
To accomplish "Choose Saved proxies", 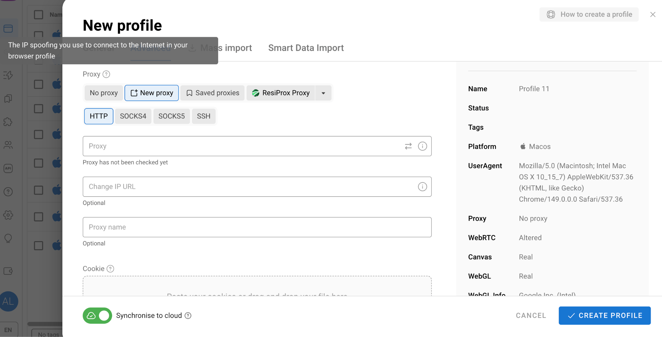I will [213, 93].
